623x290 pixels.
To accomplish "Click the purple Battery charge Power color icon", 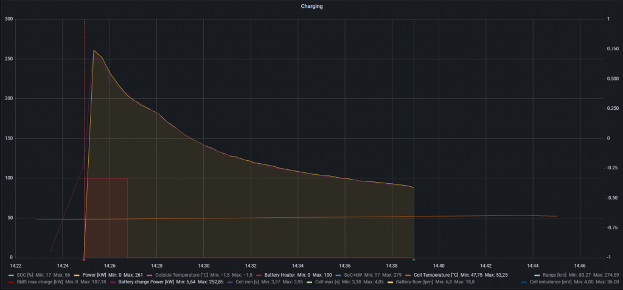I will [113, 282].
